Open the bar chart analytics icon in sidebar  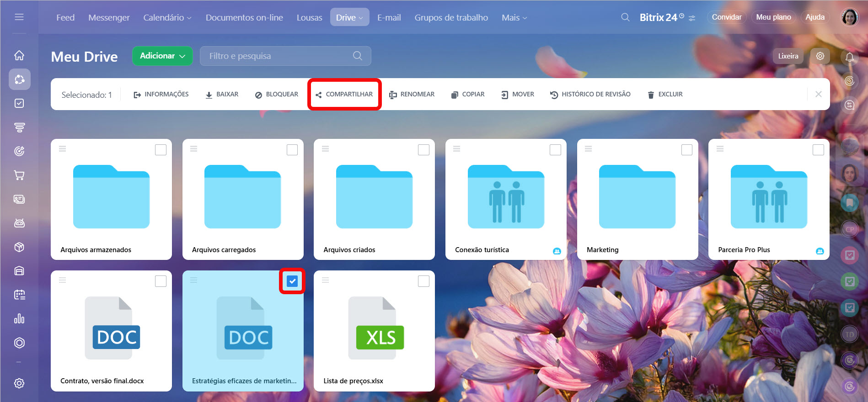point(19,319)
